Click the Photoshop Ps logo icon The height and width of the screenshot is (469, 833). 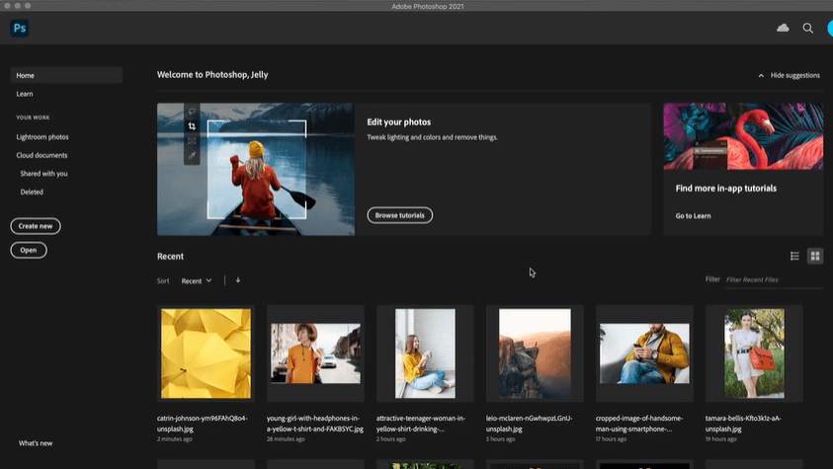[x=19, y=29]
